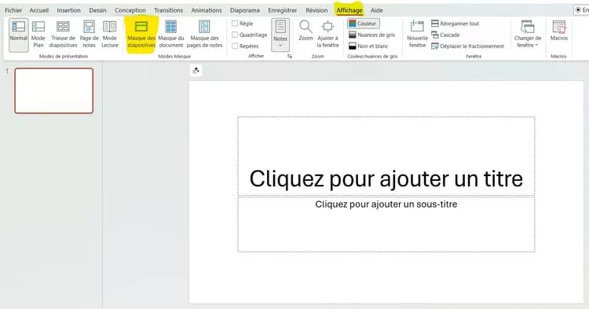This screenshot has width=589, height=309.
Task: Switch to the Animations tab
Action: 207,10
